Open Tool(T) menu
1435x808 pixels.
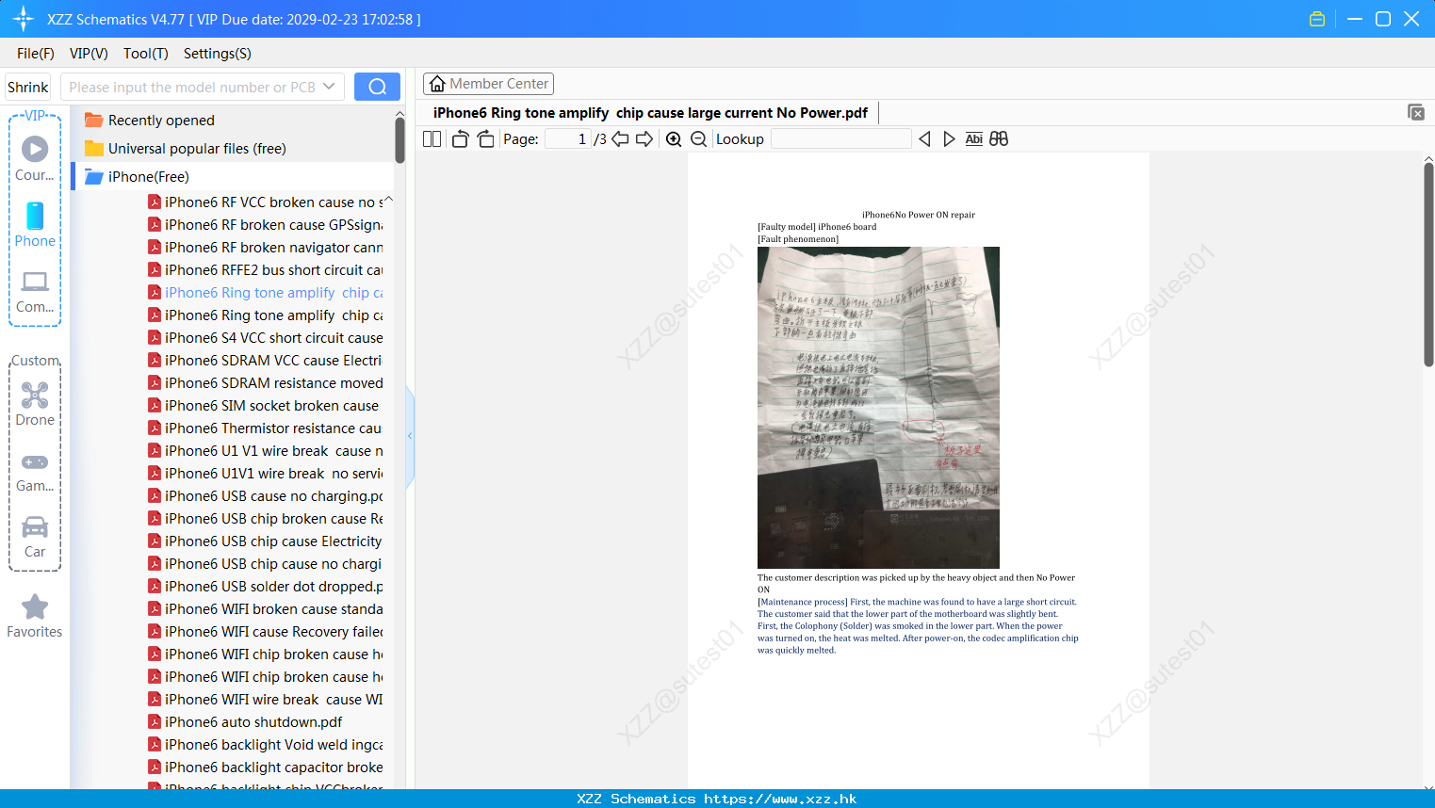146,54
